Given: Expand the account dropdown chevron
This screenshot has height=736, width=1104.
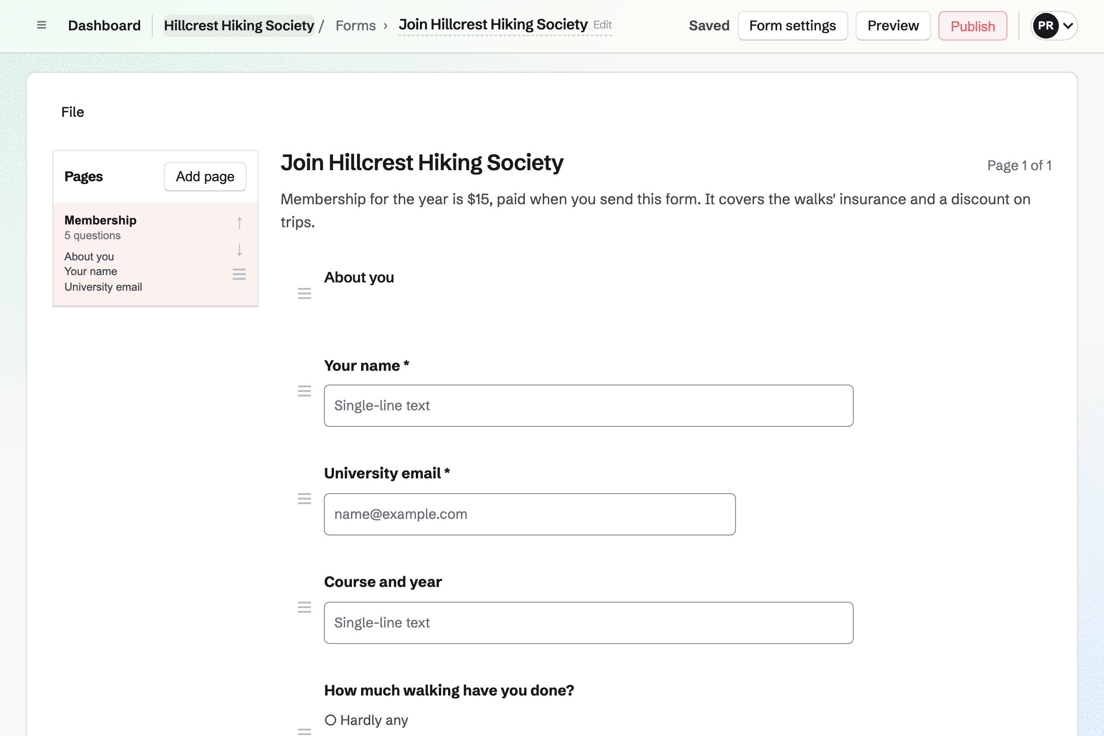Looking at the screenshot, I should [x=1068, y=26].
